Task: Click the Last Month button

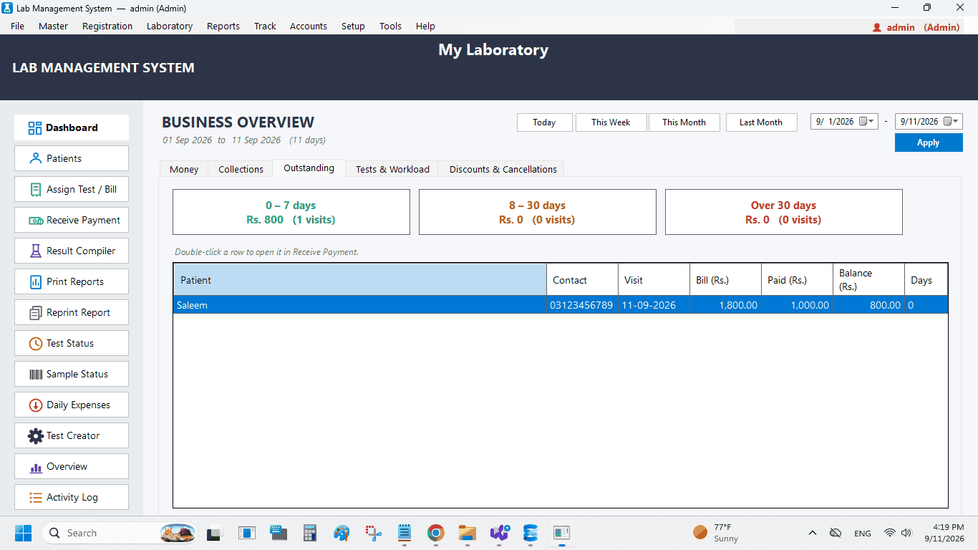Action: (761, 122)
